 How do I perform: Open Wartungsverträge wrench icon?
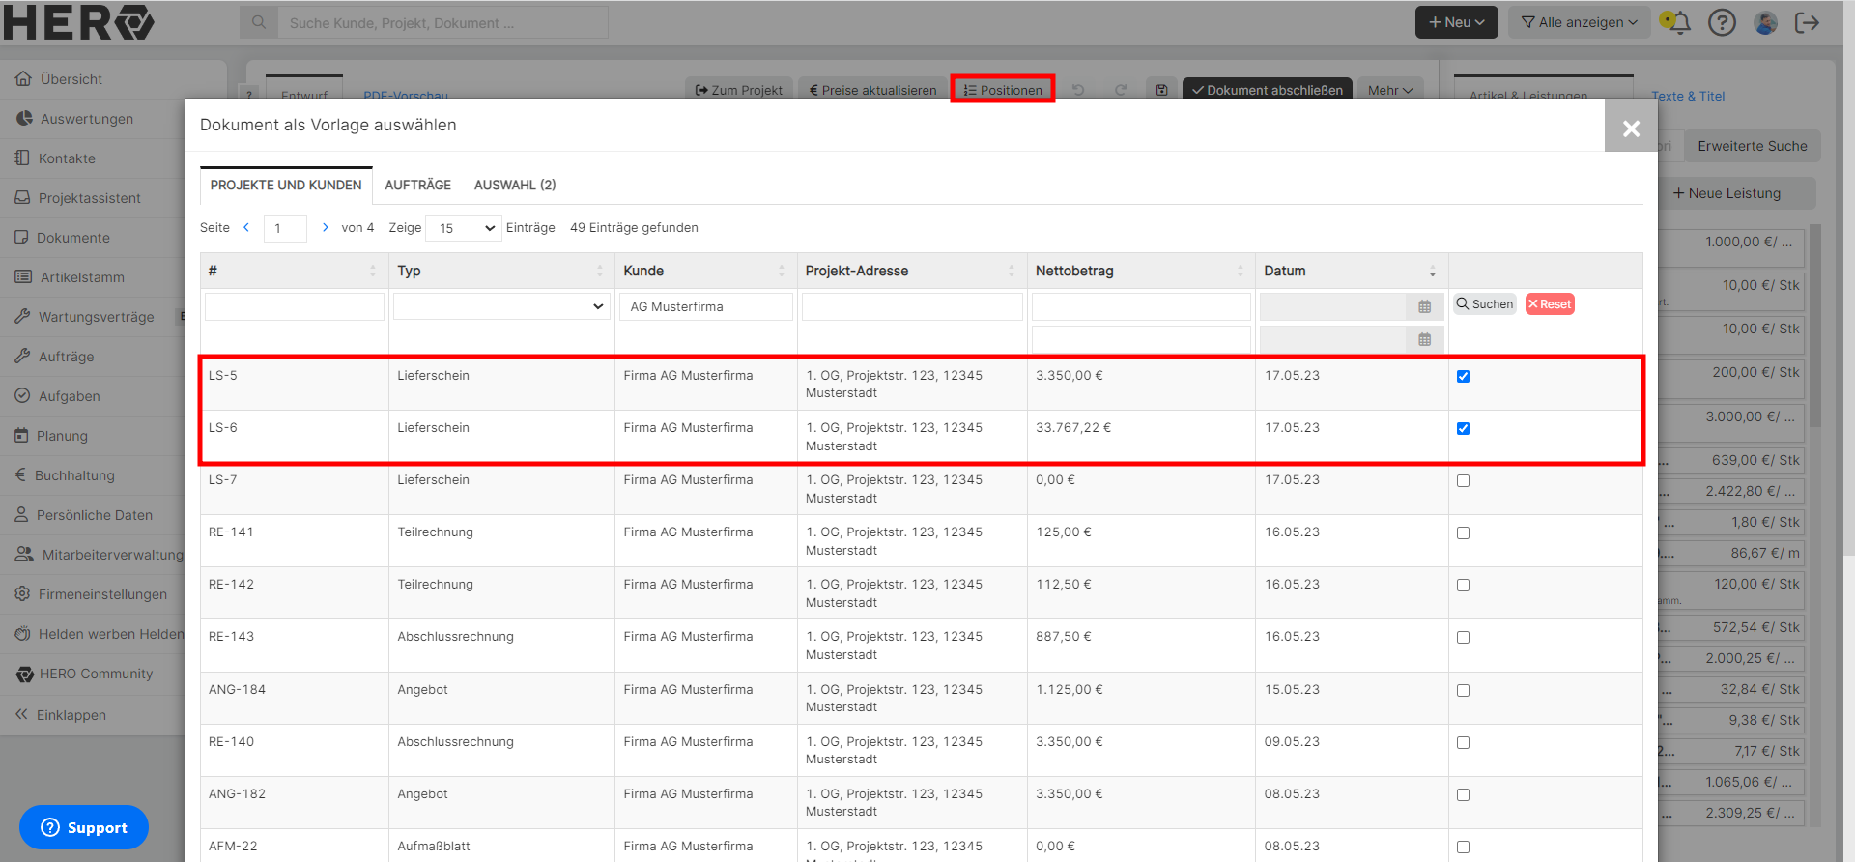point(22,317)
